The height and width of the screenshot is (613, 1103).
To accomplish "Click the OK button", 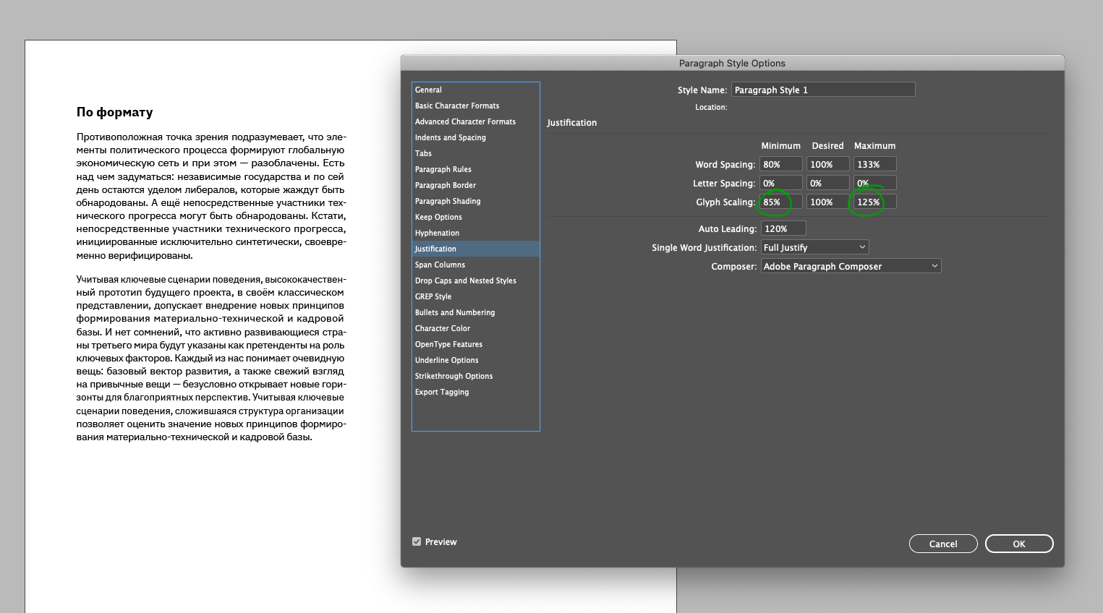I will coord(1019,544).
